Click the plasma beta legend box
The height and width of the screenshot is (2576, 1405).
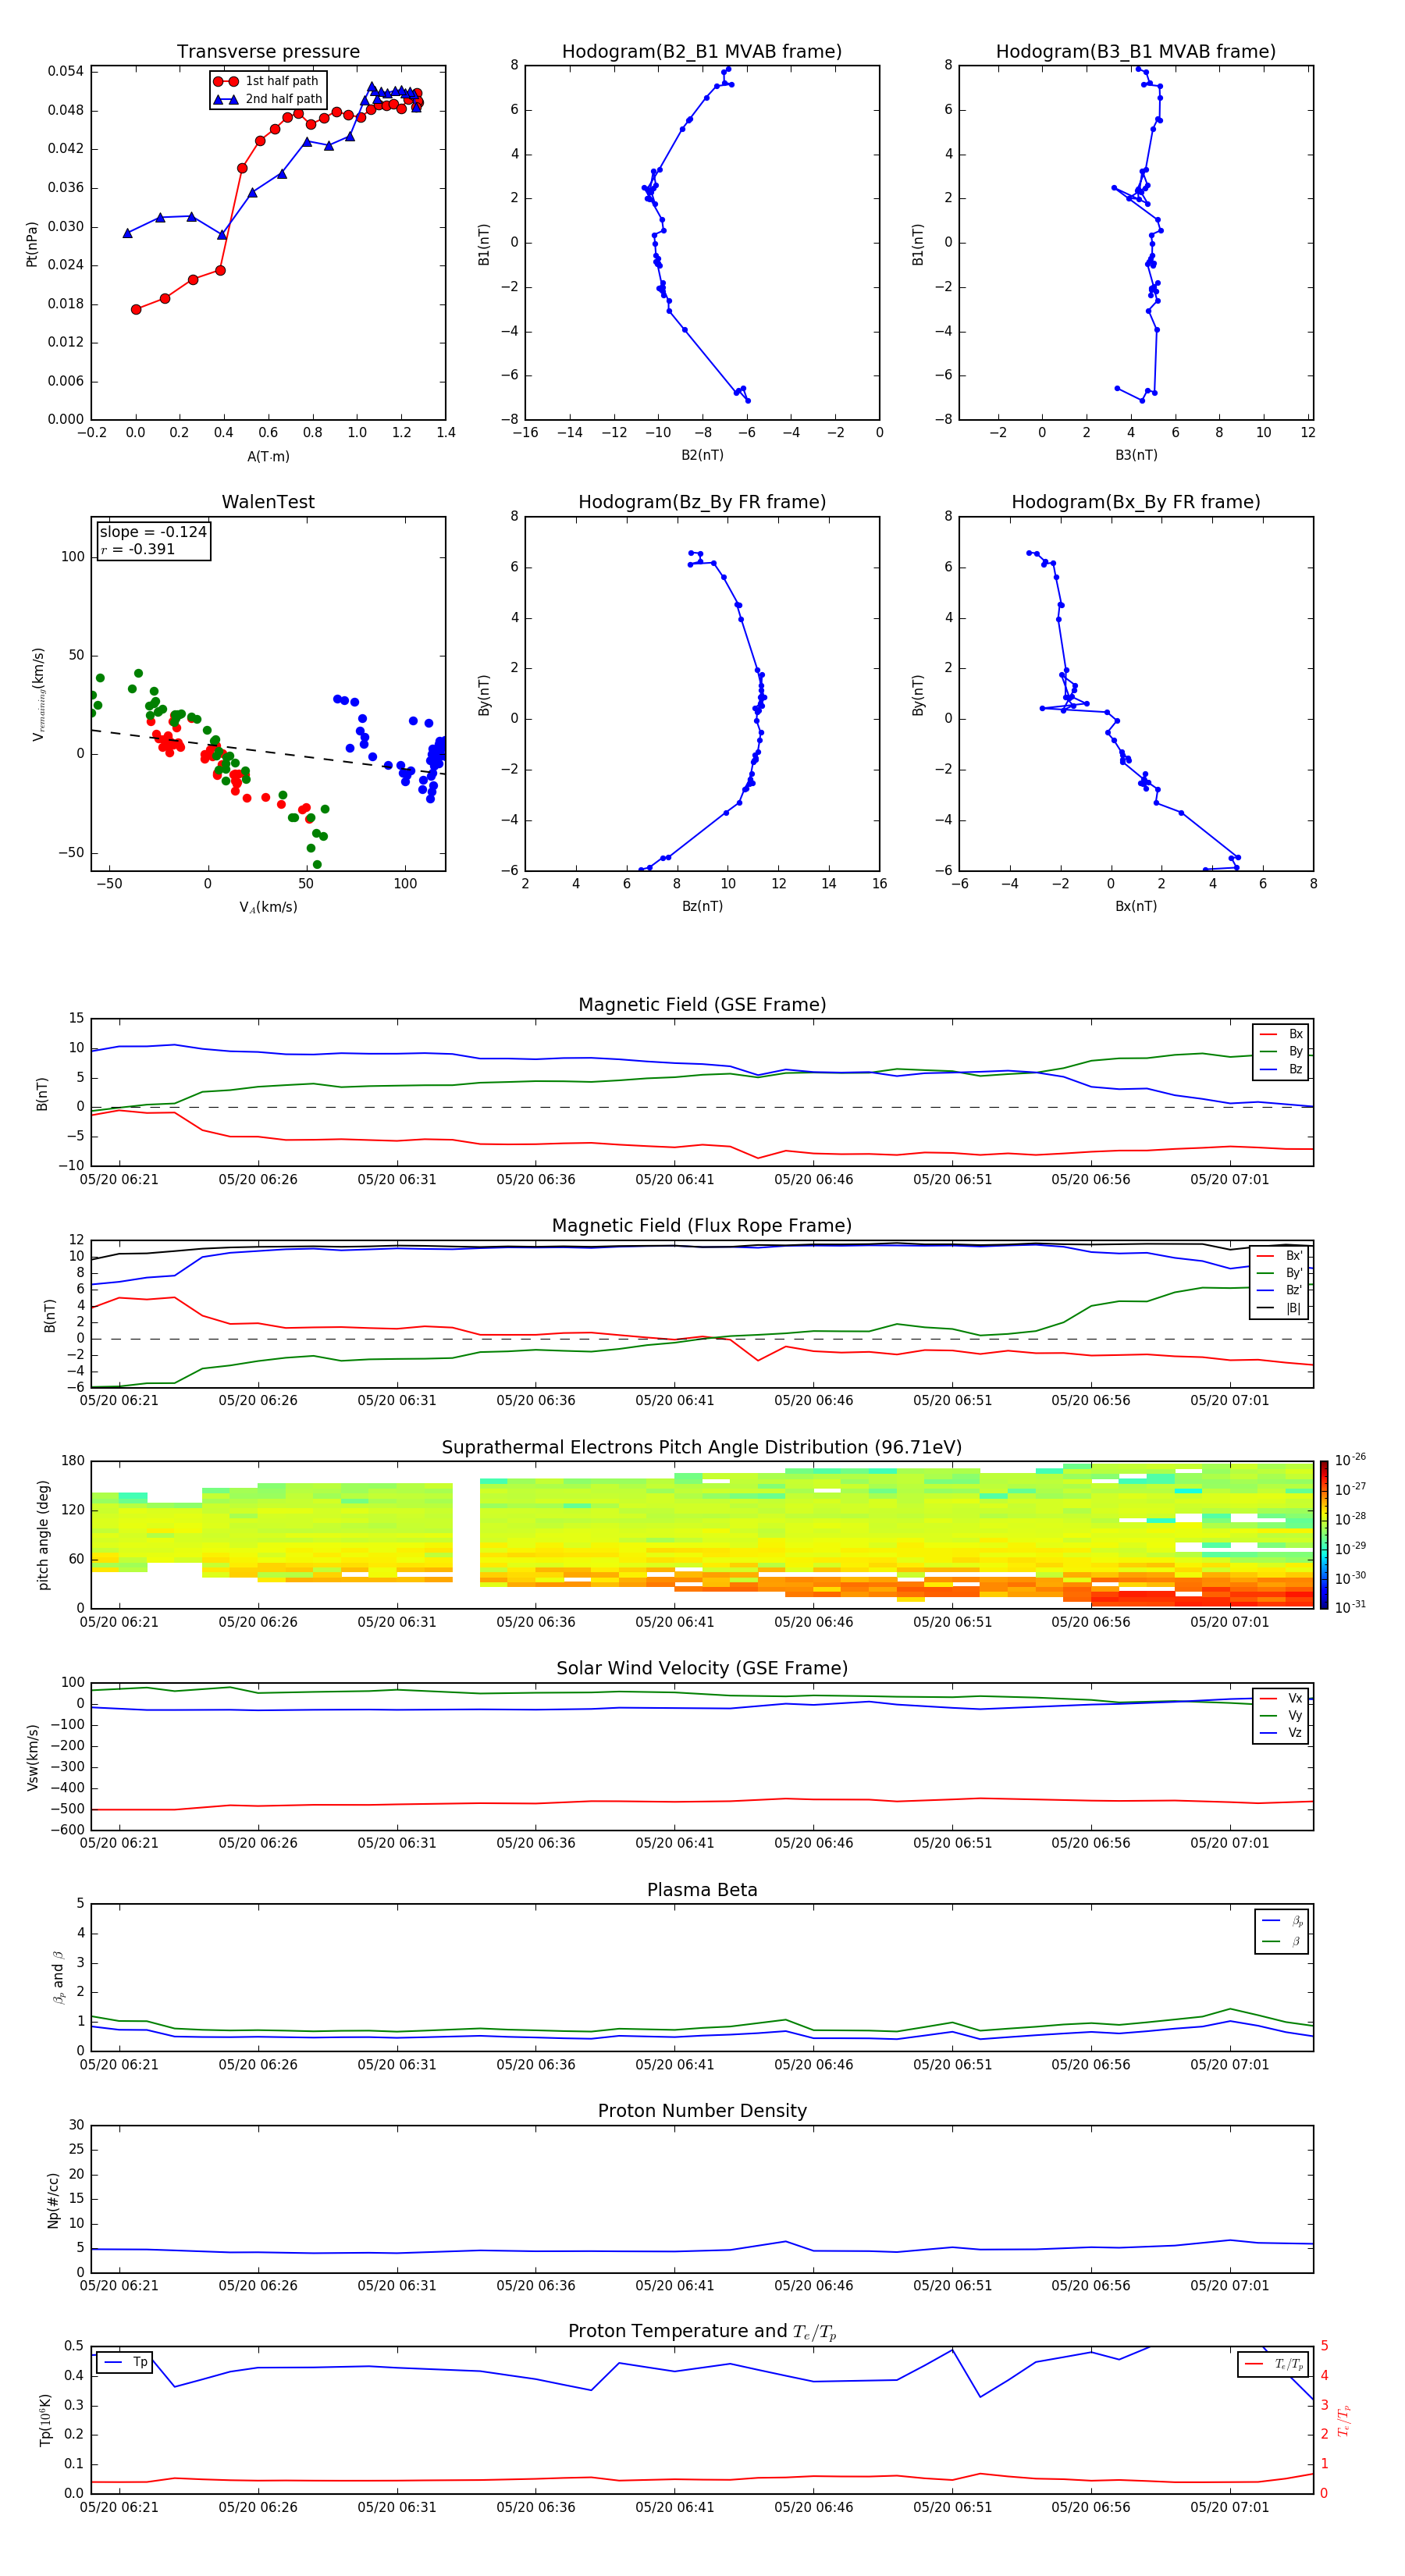pos(1281,1931)
